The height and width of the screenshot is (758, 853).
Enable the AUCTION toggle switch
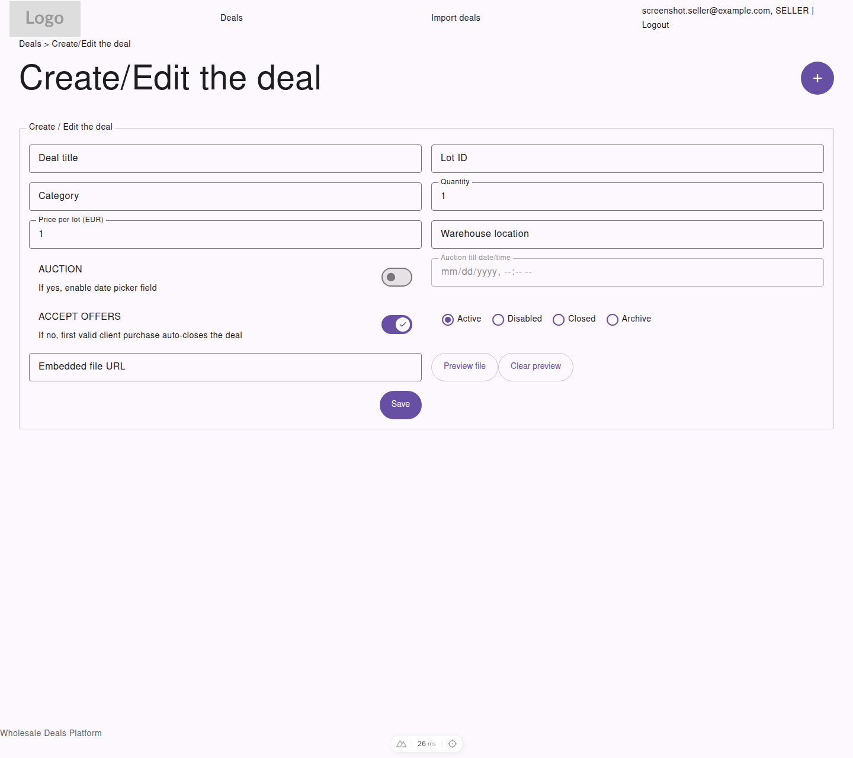[396, 277]
